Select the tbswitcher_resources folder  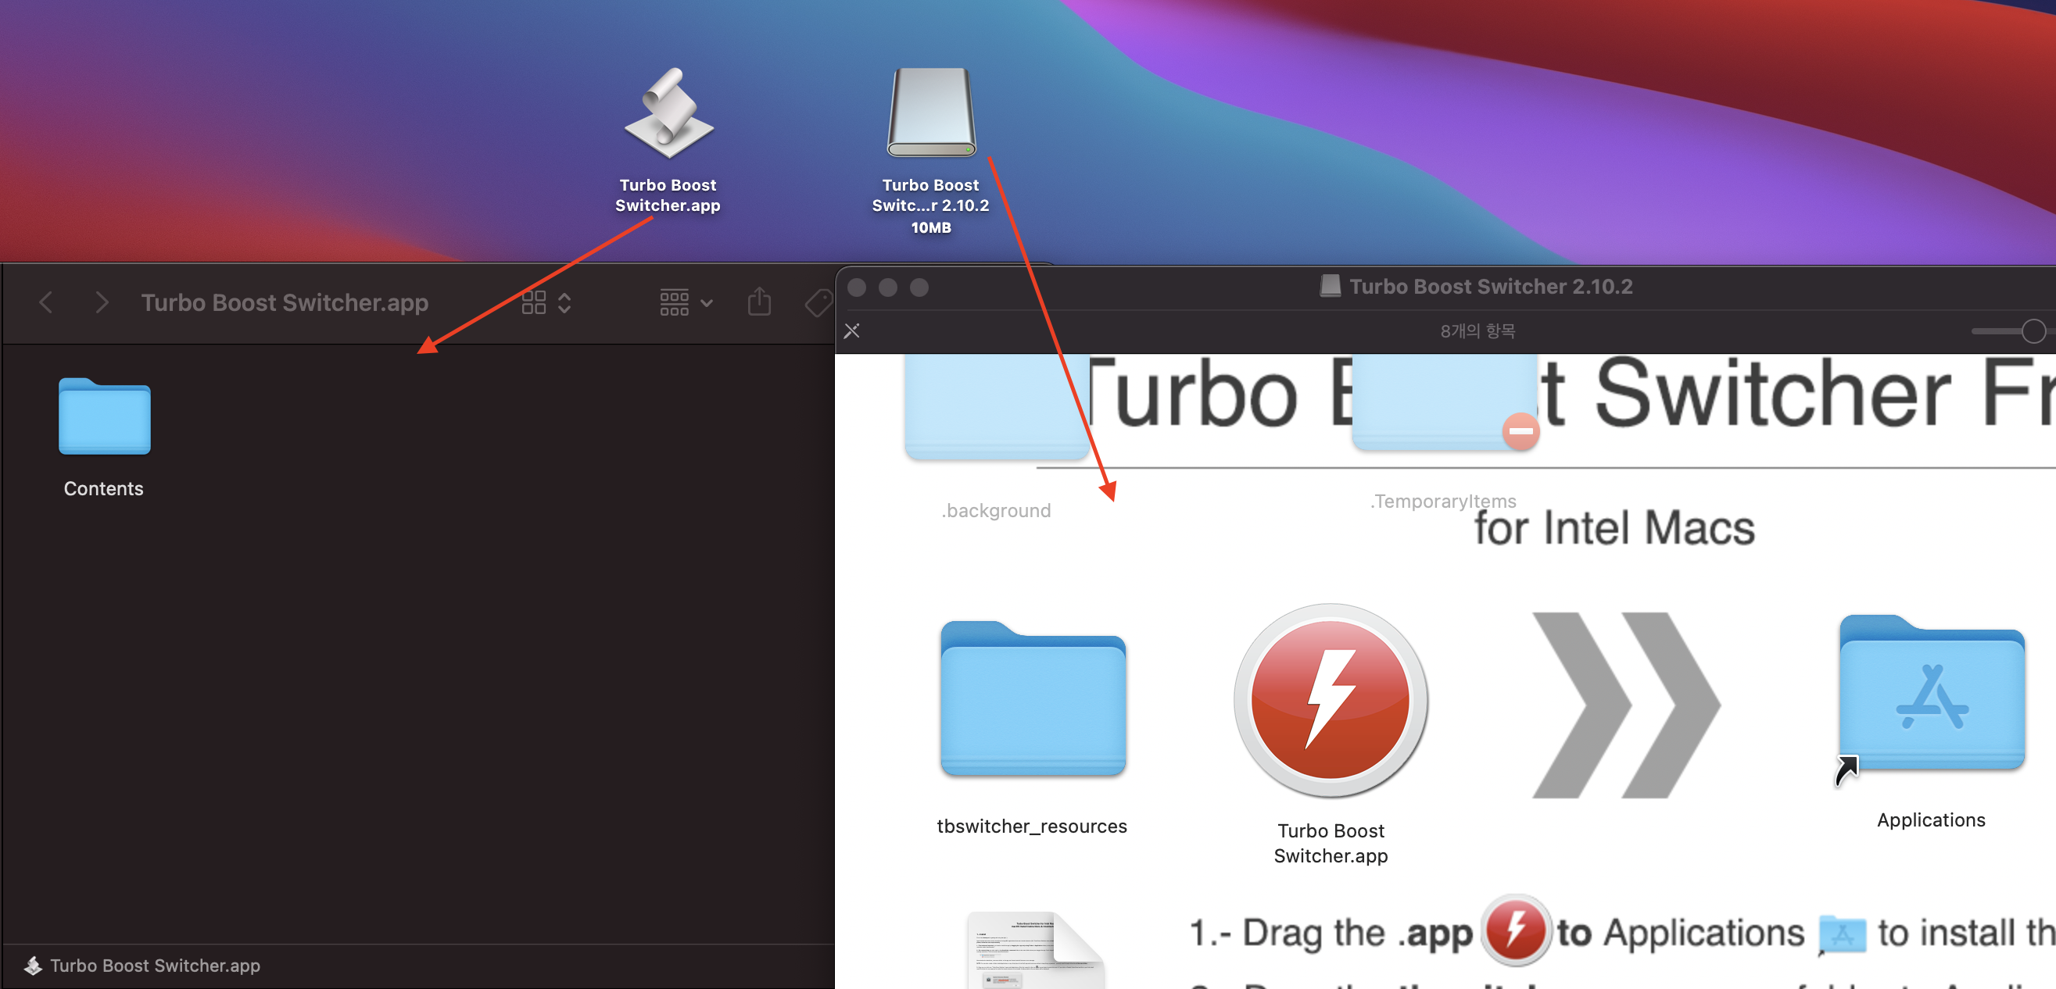click(1033, 699)
